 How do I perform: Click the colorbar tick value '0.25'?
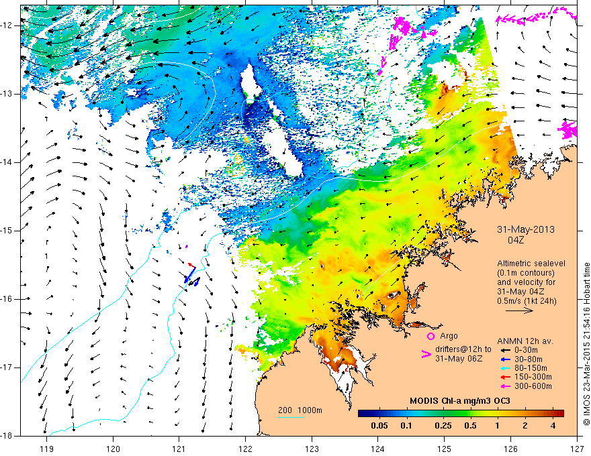coord(443,426)
